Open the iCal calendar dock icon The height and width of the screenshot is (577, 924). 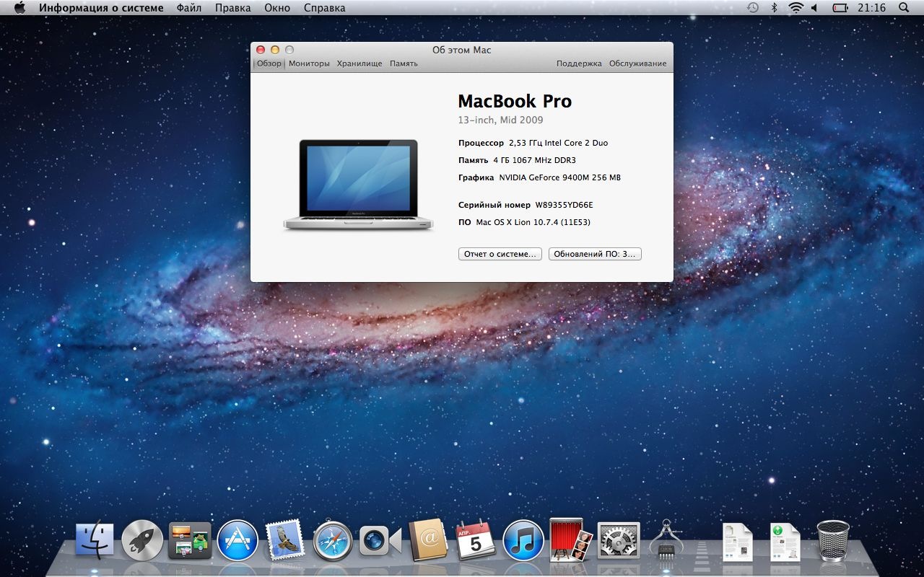(476, 540)
